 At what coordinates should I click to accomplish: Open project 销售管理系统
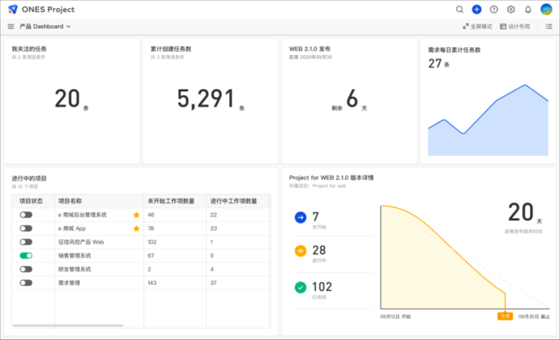75,255
